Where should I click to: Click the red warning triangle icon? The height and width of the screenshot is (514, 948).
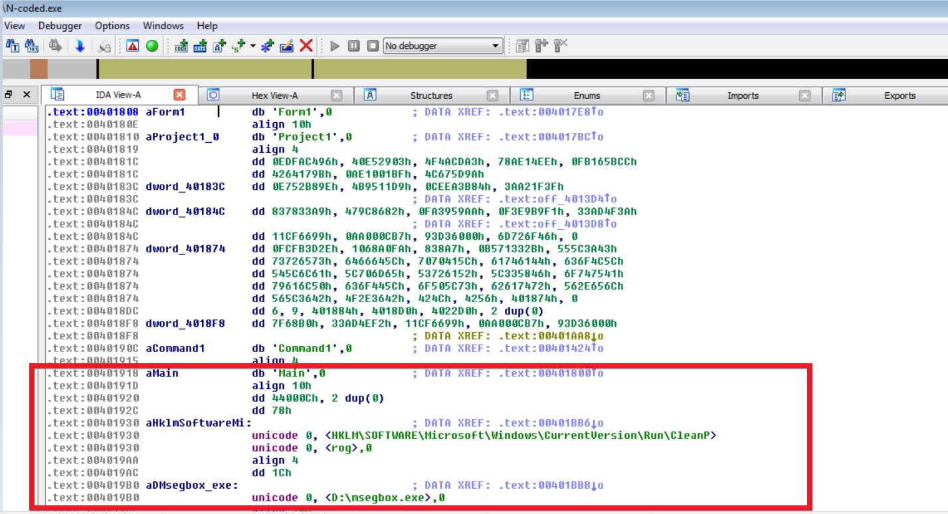(133, 46)
